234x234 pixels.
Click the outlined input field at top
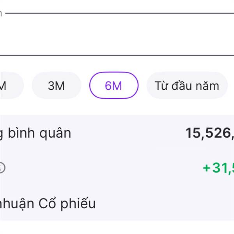[117, 35]
